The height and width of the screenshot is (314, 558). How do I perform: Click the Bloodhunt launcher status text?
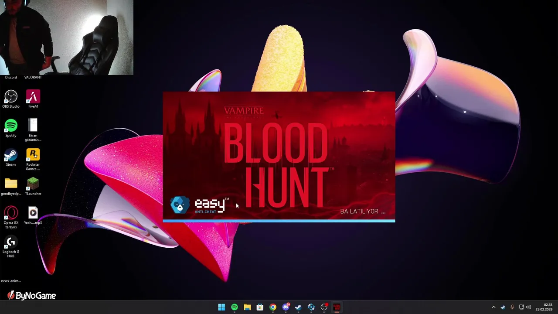pyautogui.click(x=363, y=212)
